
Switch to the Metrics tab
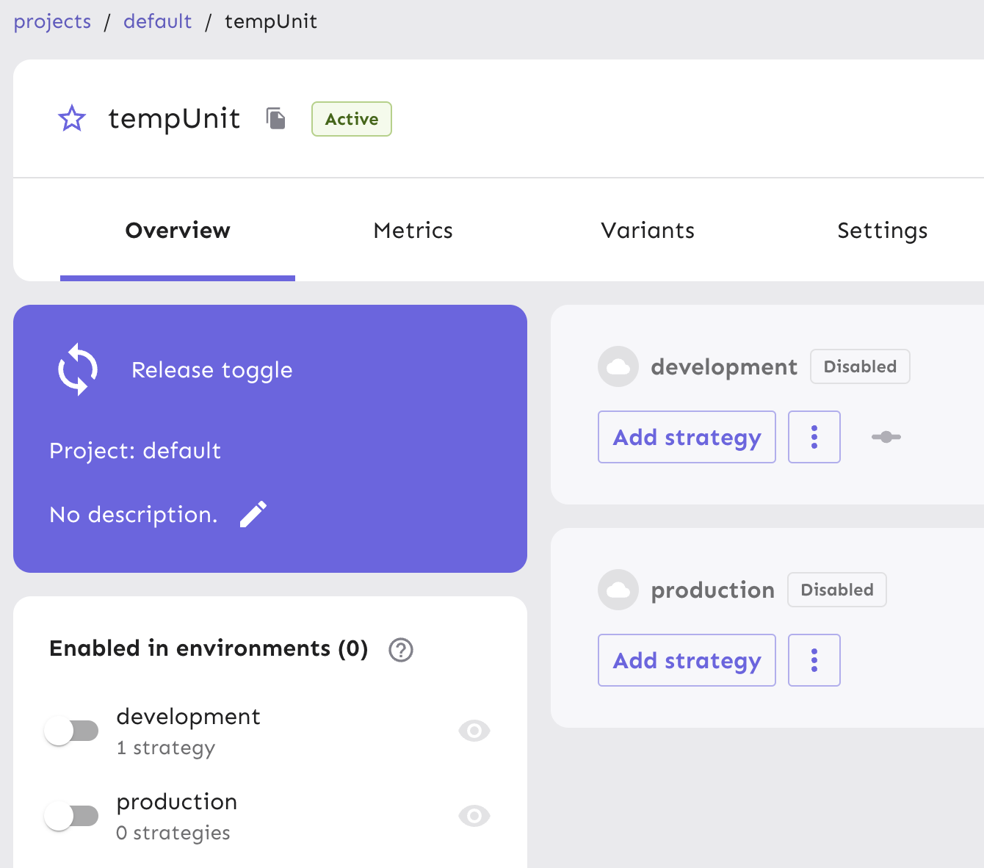(x=413, y=230)
